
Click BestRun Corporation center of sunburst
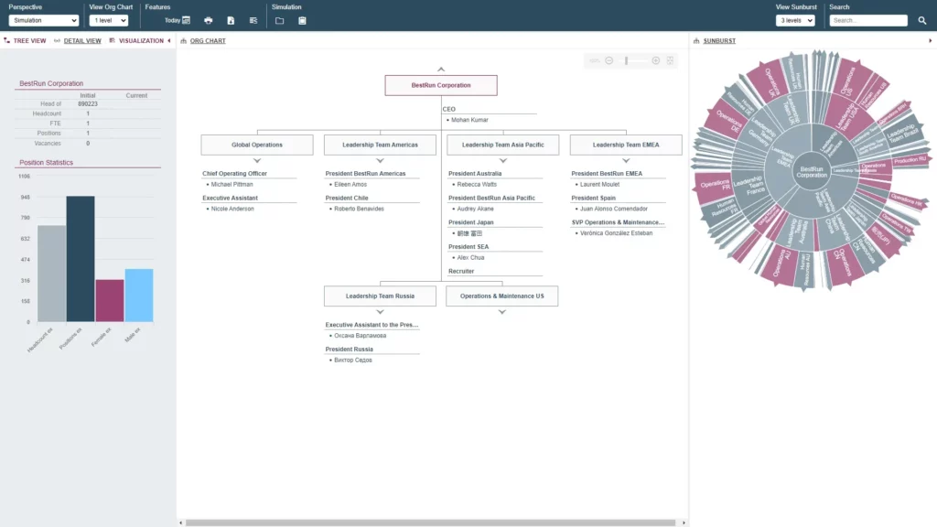(812, 172)
